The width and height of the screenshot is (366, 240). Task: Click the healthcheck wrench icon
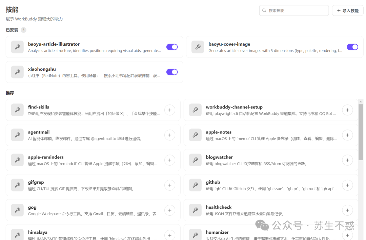(x=195, y=210)
